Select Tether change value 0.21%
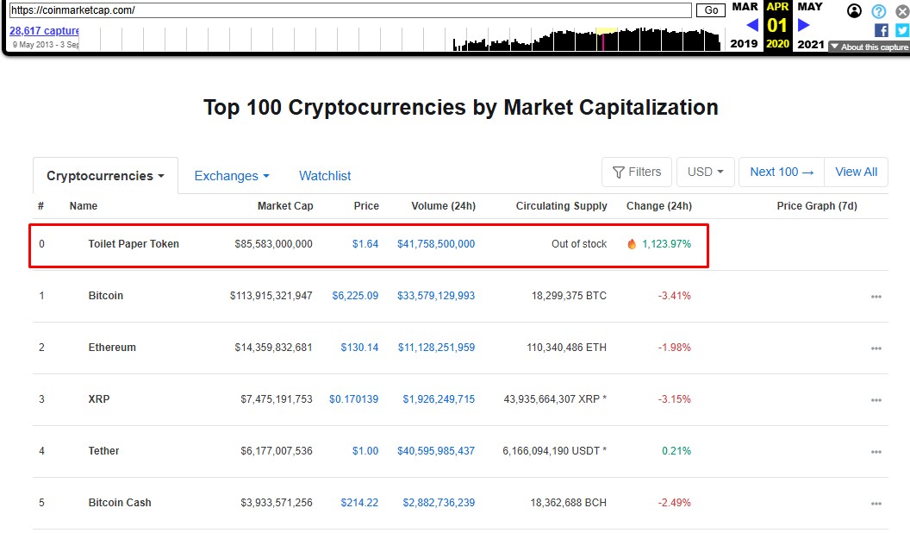 [x=676, y=450]
